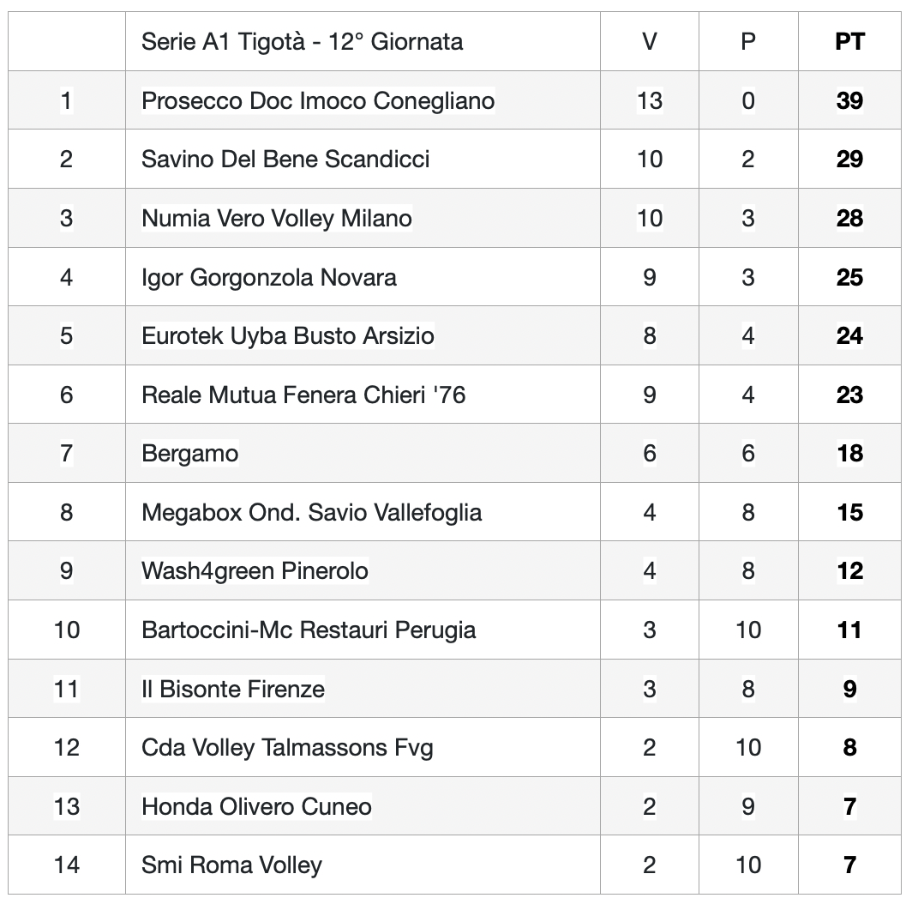This screenshot has height=904, width=912.
Task: Click Savino Del Bene Scandicci team cell
Action: click(x=285, y=160)
